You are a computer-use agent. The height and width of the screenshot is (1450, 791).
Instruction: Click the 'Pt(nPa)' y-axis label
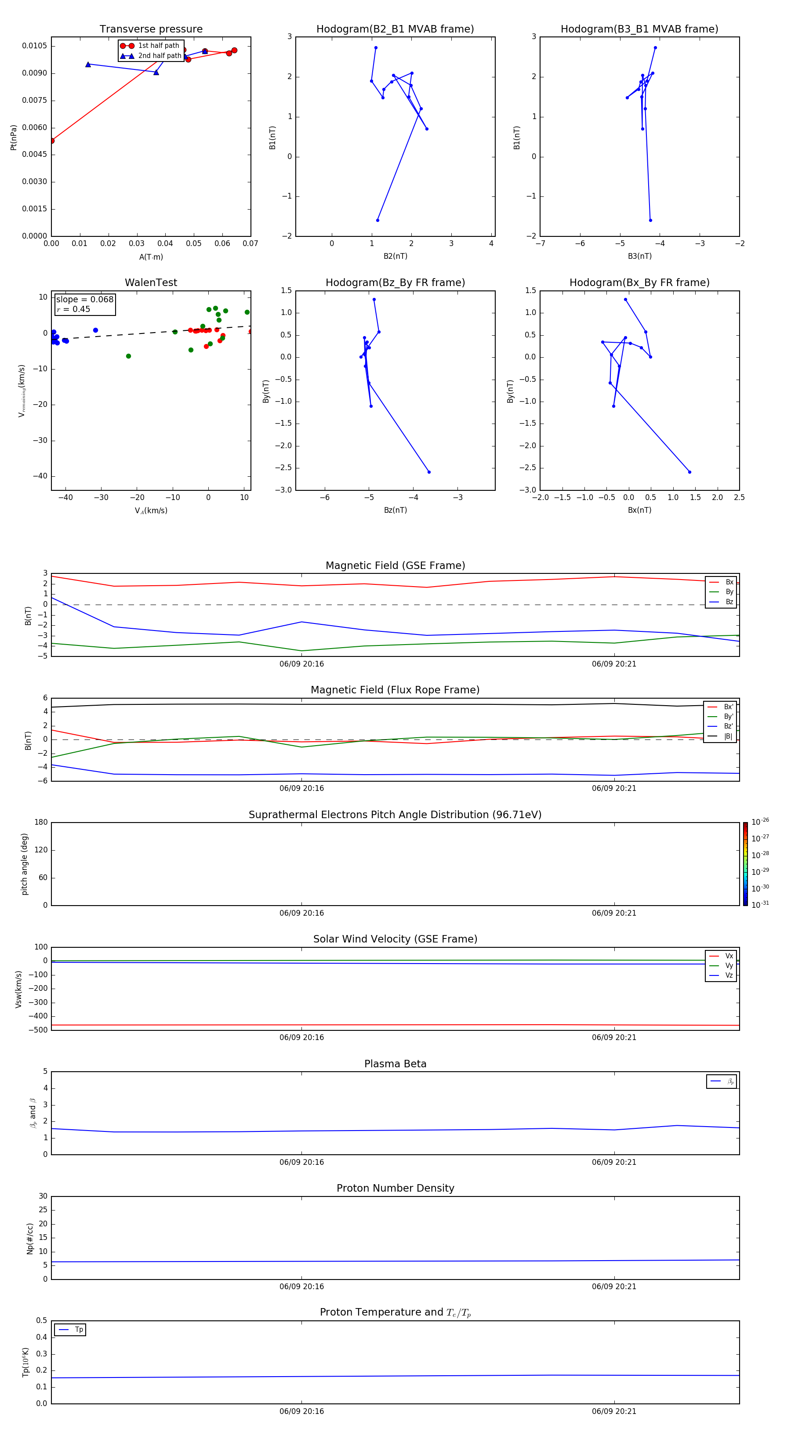click(14, 138)
